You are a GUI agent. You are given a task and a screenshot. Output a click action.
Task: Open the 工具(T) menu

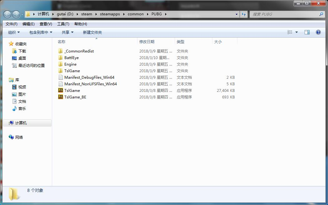63,24
